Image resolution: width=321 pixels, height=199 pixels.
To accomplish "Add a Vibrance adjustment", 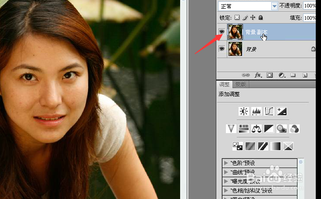I will tap(231, 129).
